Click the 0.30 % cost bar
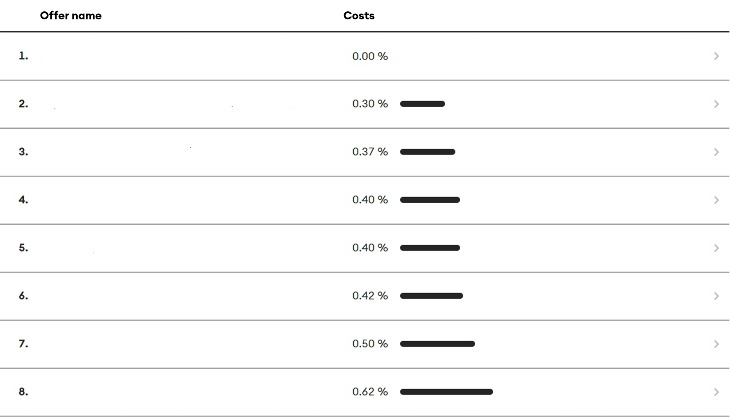 pyautogui.click(x=423, y=104)
